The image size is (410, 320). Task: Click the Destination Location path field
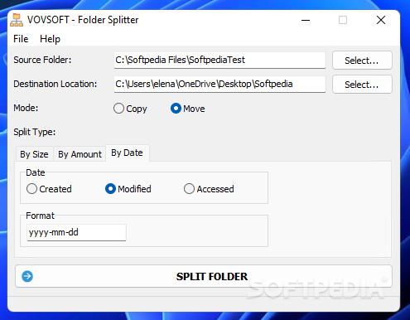coord(219,84)
